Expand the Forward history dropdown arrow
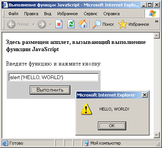162x148 pixels. point(50,24)
